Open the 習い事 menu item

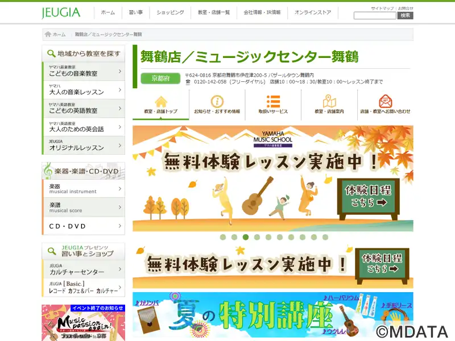click(x=136, y=13)
